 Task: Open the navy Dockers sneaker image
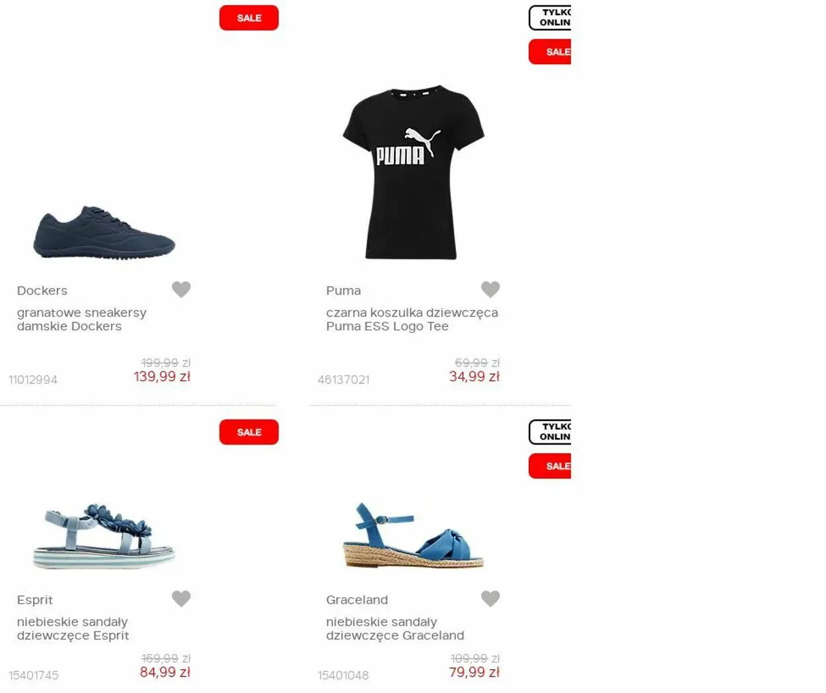pos(104,233)
